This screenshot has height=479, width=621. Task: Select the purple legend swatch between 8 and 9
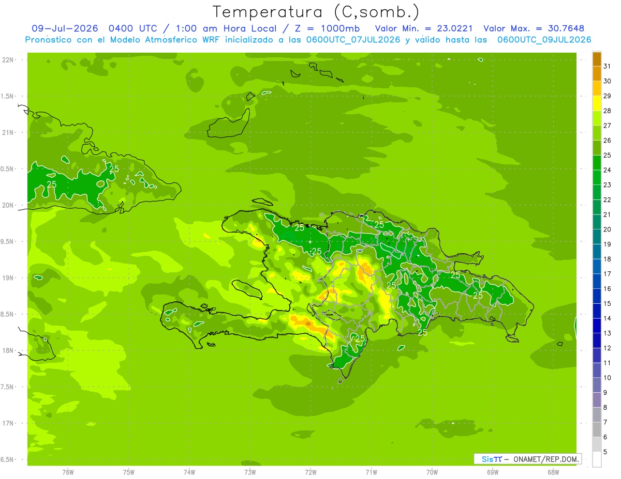(x=597, y=400)
